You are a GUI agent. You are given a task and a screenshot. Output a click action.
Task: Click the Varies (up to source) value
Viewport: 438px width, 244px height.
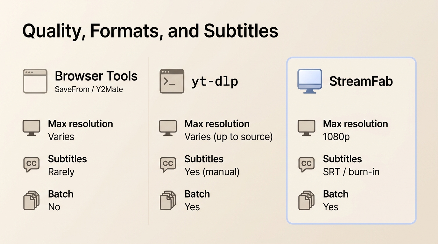click(229, 137)
